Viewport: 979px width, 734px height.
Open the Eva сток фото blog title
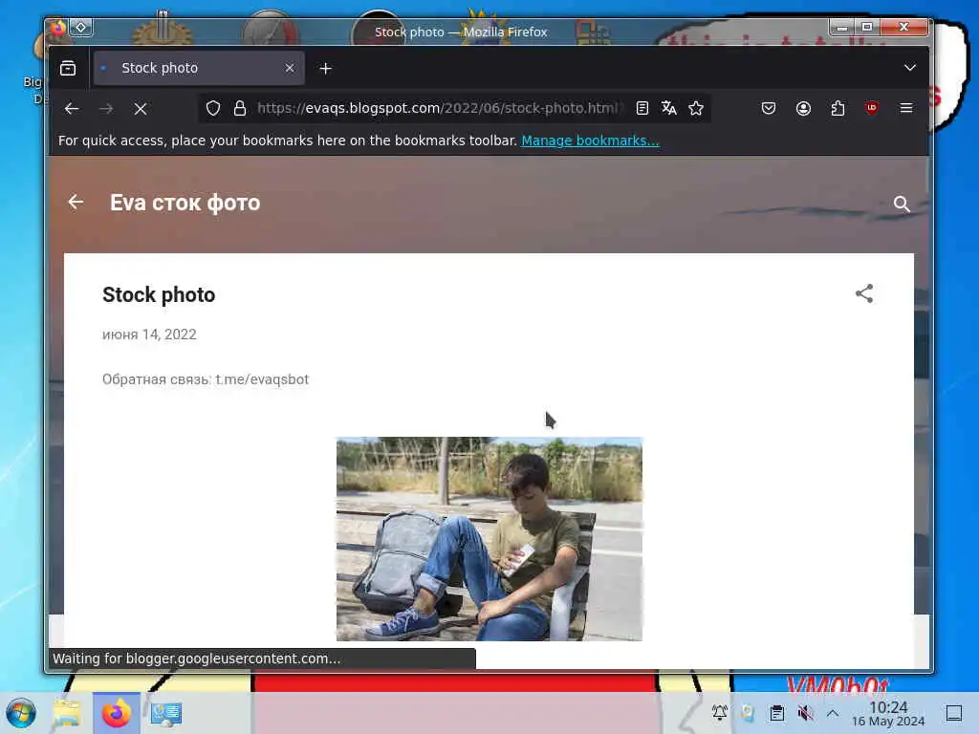pyautogui.click(x=185, y=203)
